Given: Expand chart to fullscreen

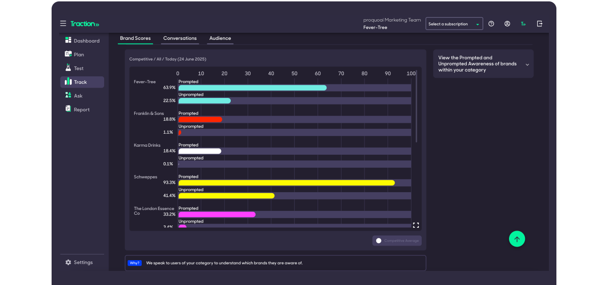Looking at the screenshot, I should click(x=416, y=225).
